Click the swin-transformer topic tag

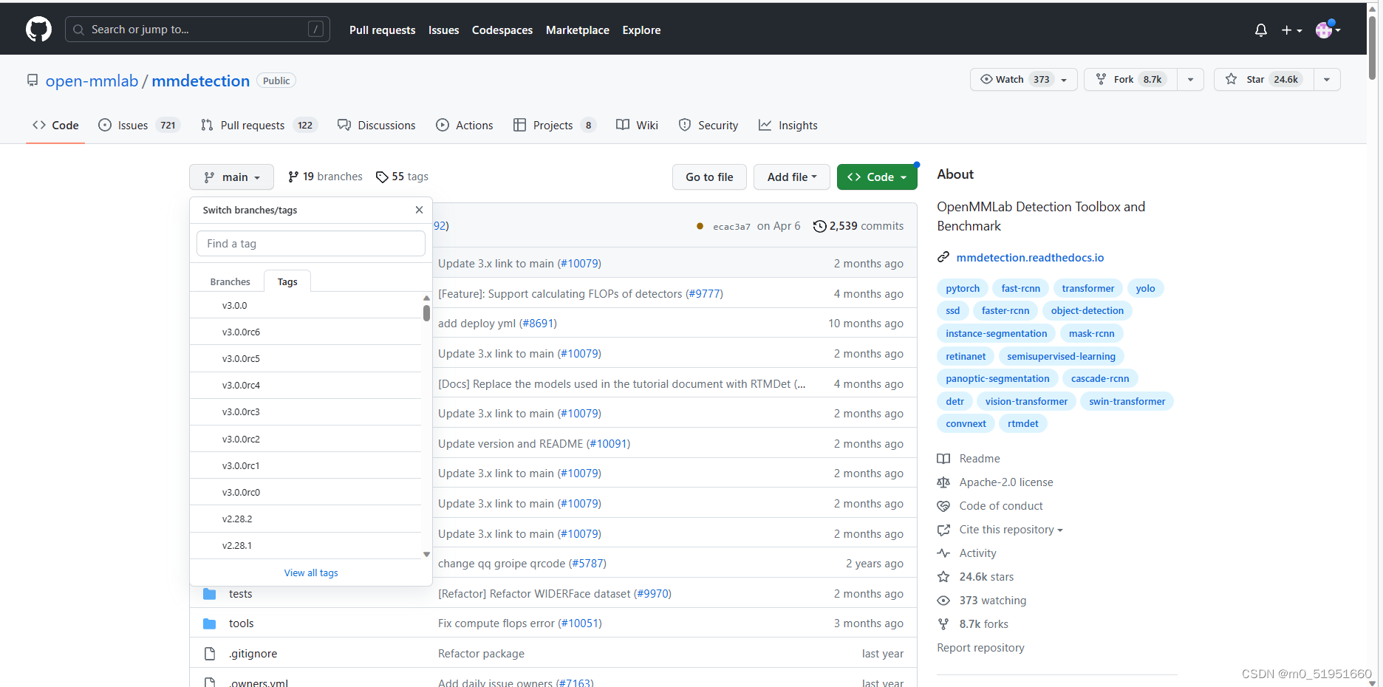click(x=1127, y=402)
